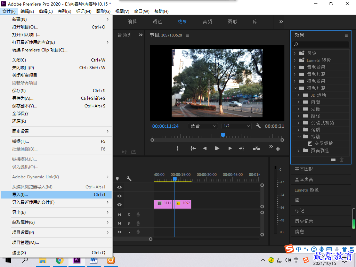
Task: Open the button editor plus icon
Action: (278, 149)
